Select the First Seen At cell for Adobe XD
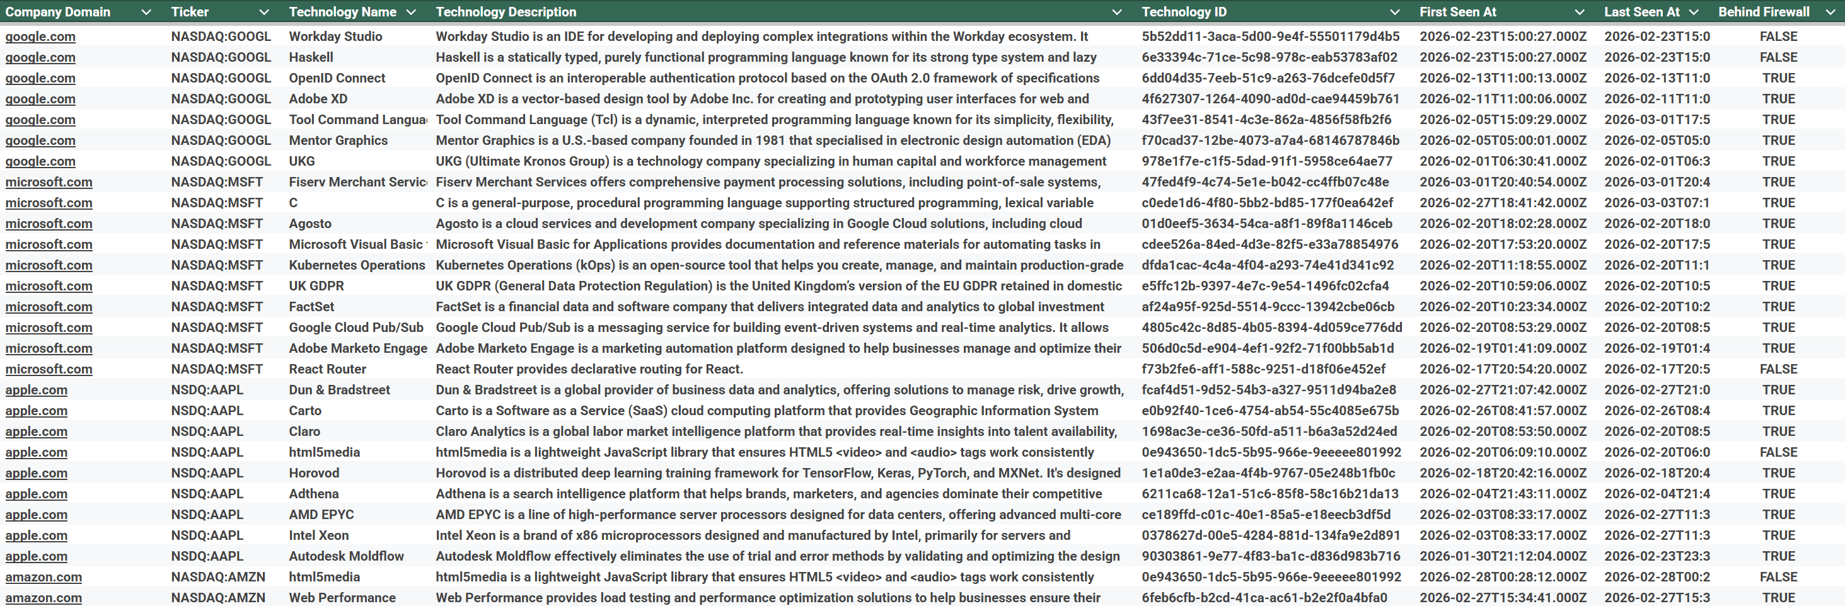 pos(1502,99)
